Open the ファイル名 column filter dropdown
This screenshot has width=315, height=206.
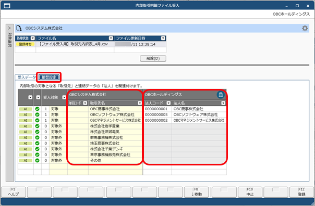tap(111, 38)
